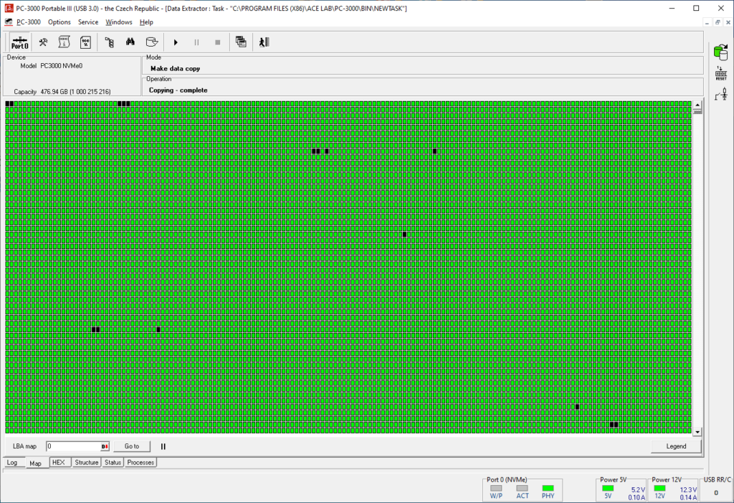Click the binoculars search toolbar icon
Screen dimensions: 734x503
click(130, 42)
